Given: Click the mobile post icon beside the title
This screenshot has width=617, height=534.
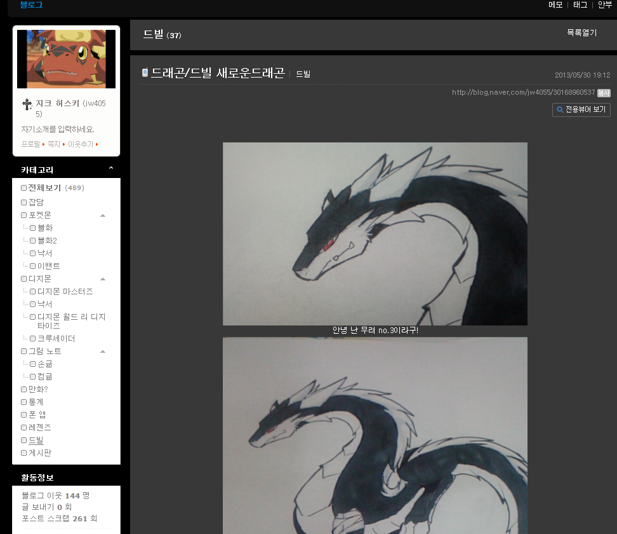Looking at the screenshot, I should pos(145,73).
